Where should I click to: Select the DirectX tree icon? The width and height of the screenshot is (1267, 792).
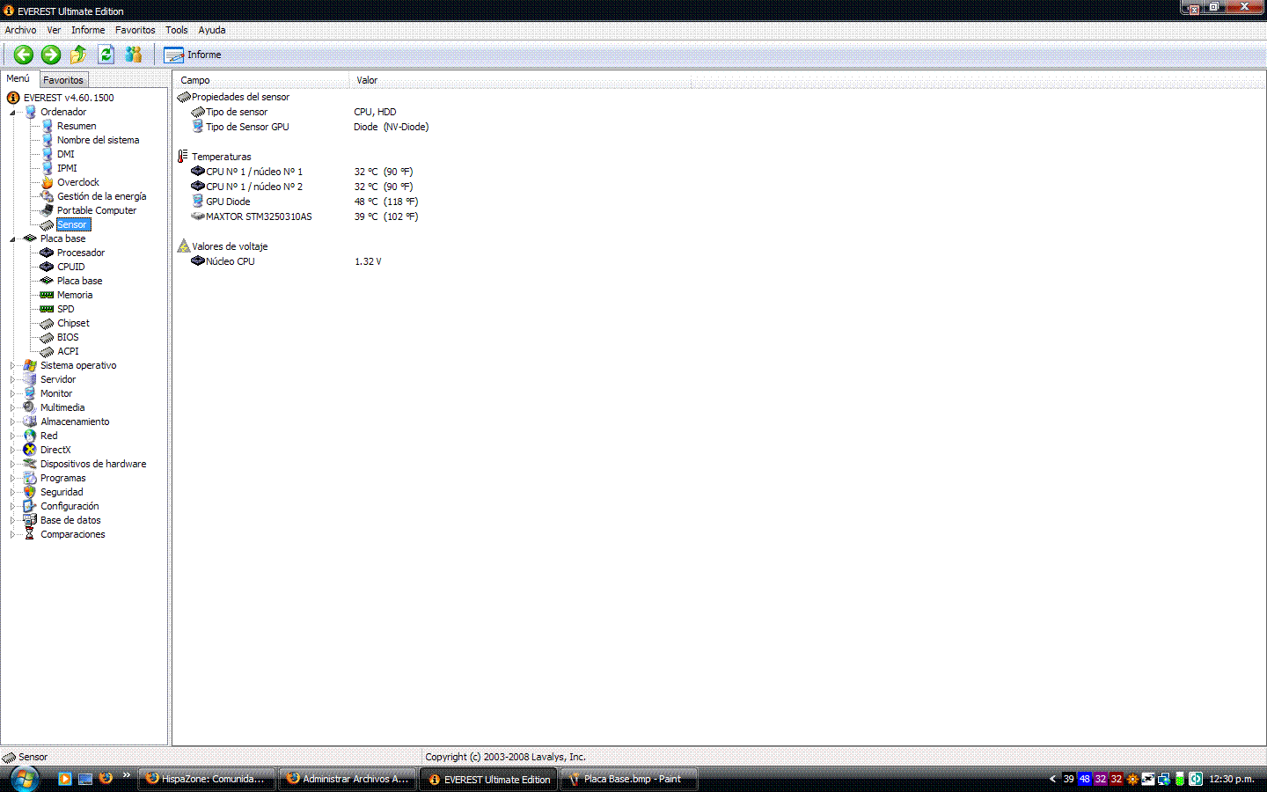tap(30, 450)
